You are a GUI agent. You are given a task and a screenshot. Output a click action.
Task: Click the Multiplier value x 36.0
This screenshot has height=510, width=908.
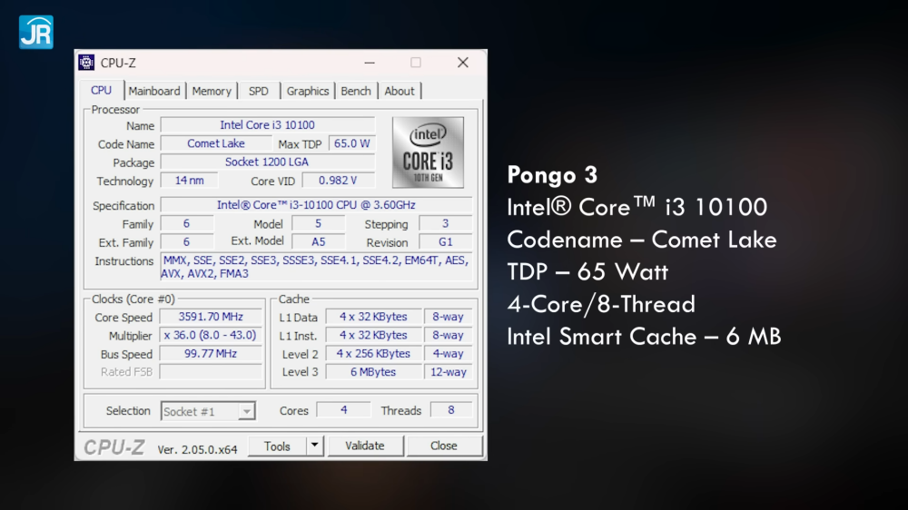point(211,335)
